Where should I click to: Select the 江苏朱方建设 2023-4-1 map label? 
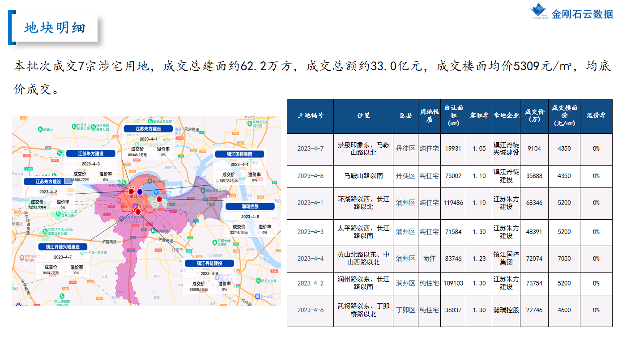pyautogui.click(x=148, y=128)
